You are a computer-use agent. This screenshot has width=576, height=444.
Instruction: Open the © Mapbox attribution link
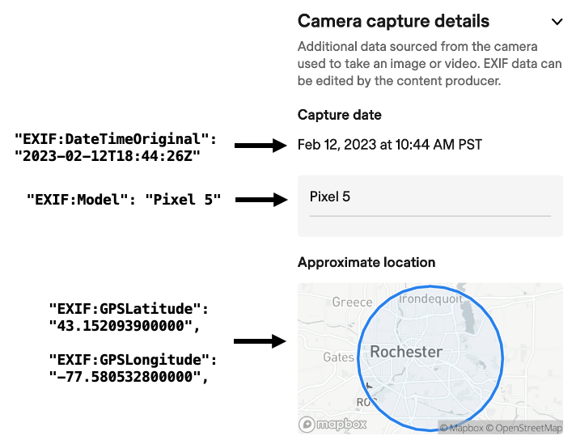pyautogui.click(x=460, y=426)
